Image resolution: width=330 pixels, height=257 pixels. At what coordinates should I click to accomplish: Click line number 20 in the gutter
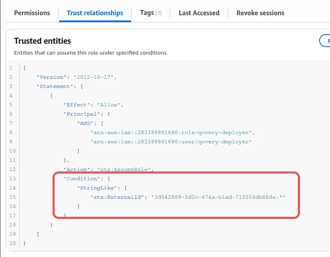coord(12,243)
